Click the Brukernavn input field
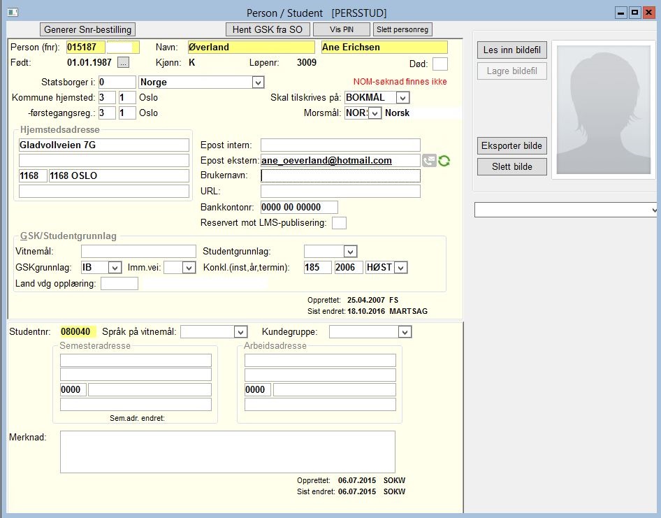This screenshot has width=661, height=518. coord(340,175)
